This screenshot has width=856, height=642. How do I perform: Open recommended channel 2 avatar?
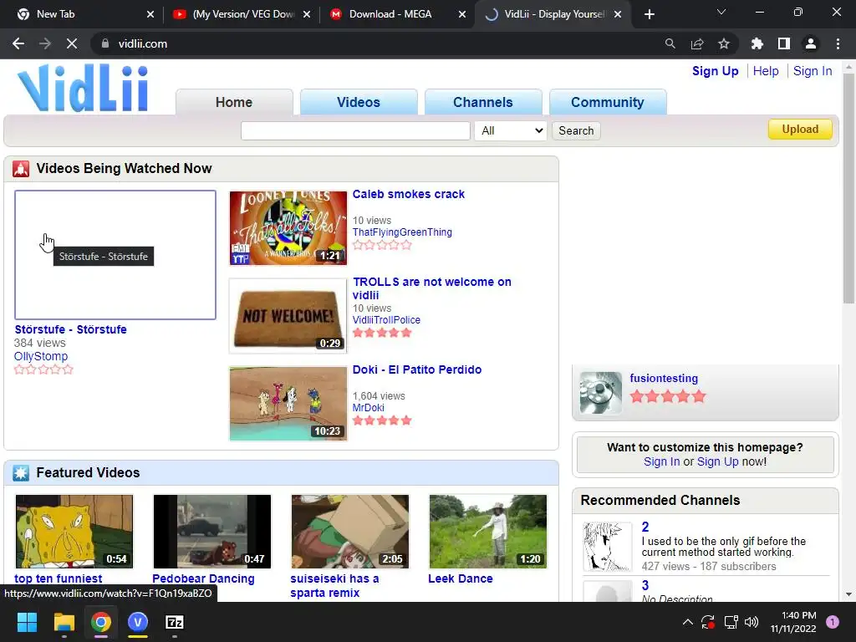pyautogui.click(x=607, y=547)
